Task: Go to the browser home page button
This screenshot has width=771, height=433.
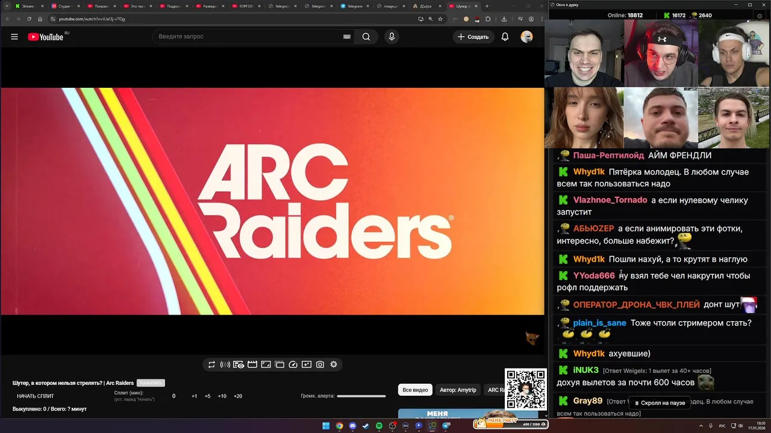Action: pyautogui.click(x=40, y=19)
